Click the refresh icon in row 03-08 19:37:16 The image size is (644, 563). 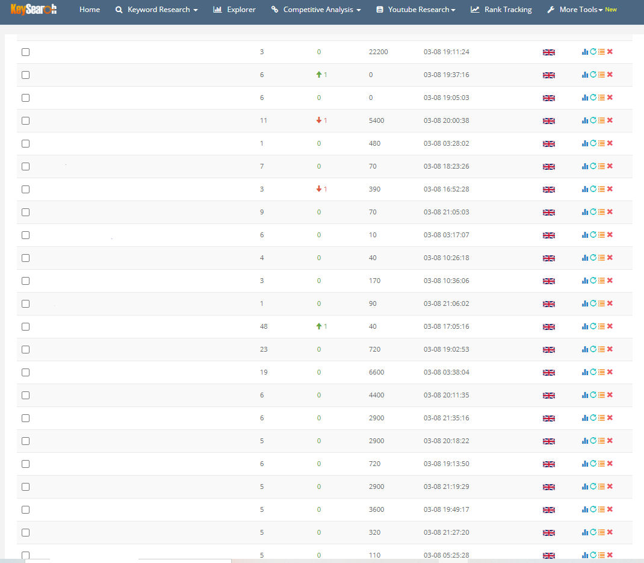[593, 75]
